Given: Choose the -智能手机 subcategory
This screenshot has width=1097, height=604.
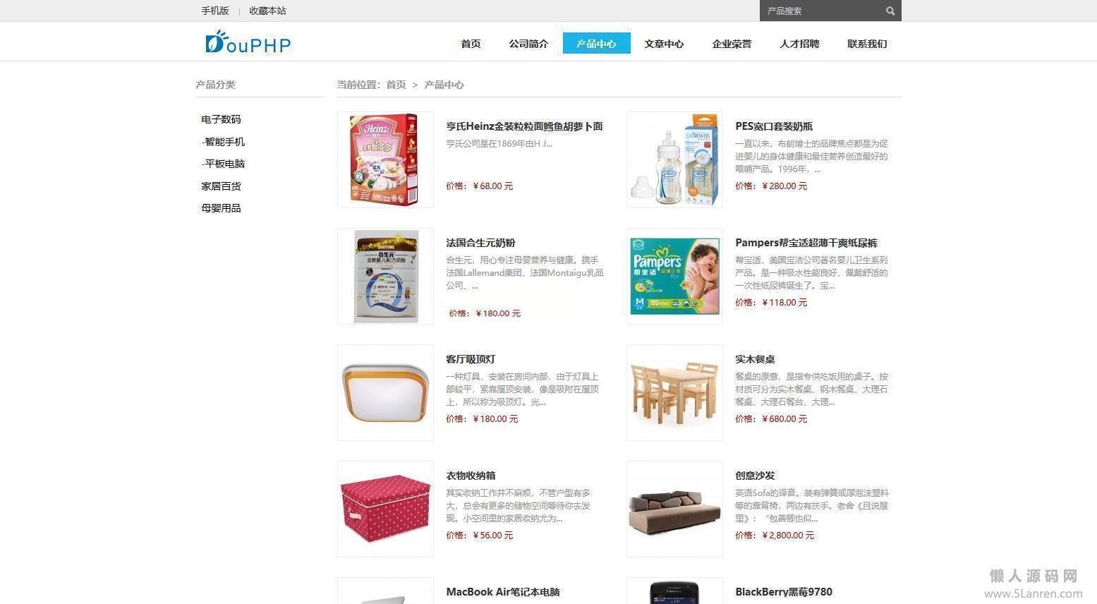Looking at the screenshot, I should click(223, 142).
